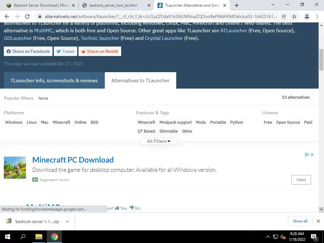Click the address bar URL
Image resolution: width=324 pixels, height=243 pixels.
[x=160, y=16]
